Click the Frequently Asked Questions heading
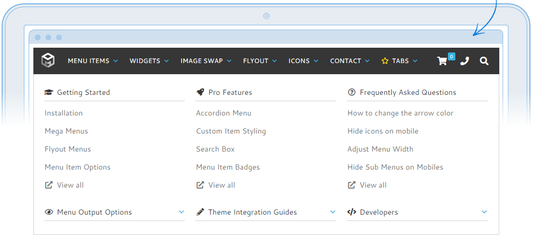This screenshot has width=539, height=248. [408, 92]
